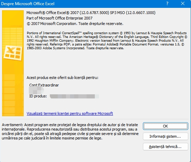Click the help question mark icon
The image size is (191, 162).
click(167, 3)
